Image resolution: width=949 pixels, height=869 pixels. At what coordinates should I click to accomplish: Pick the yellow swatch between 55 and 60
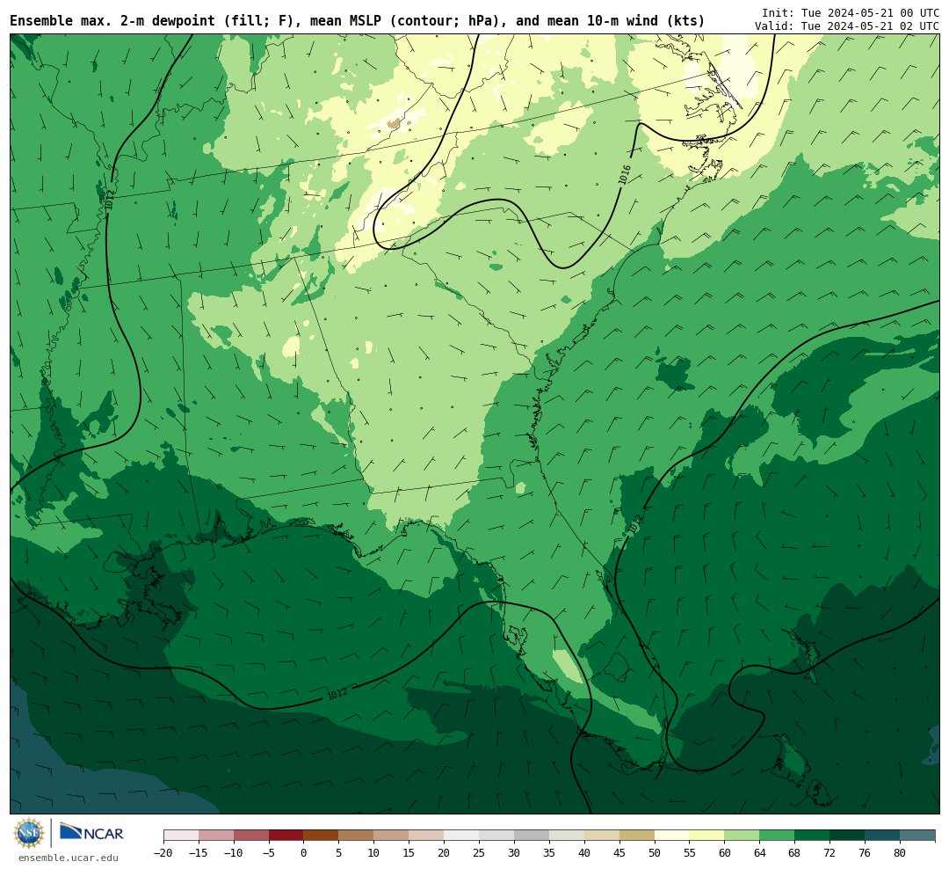706,836
